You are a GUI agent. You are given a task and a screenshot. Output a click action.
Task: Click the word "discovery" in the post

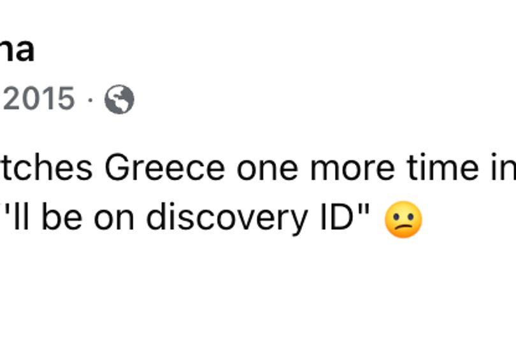(x=227, y=218)
